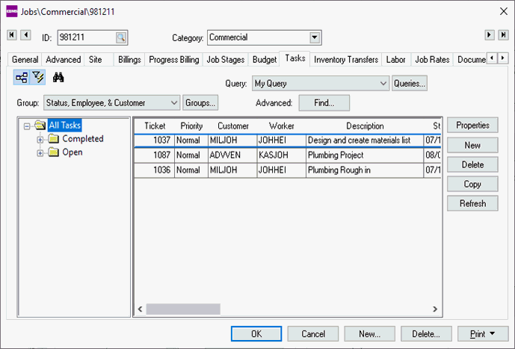Switch to the Progress Billing tab
Viewport: 515px width, 349px height.
173,60
